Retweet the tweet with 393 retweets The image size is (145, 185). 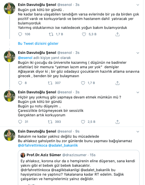[x=50, y=122]
